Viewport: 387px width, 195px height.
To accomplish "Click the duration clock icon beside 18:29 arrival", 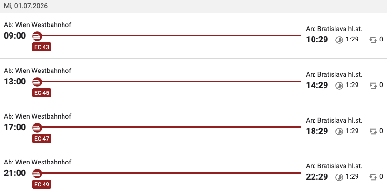I will (x=339, y=132).
